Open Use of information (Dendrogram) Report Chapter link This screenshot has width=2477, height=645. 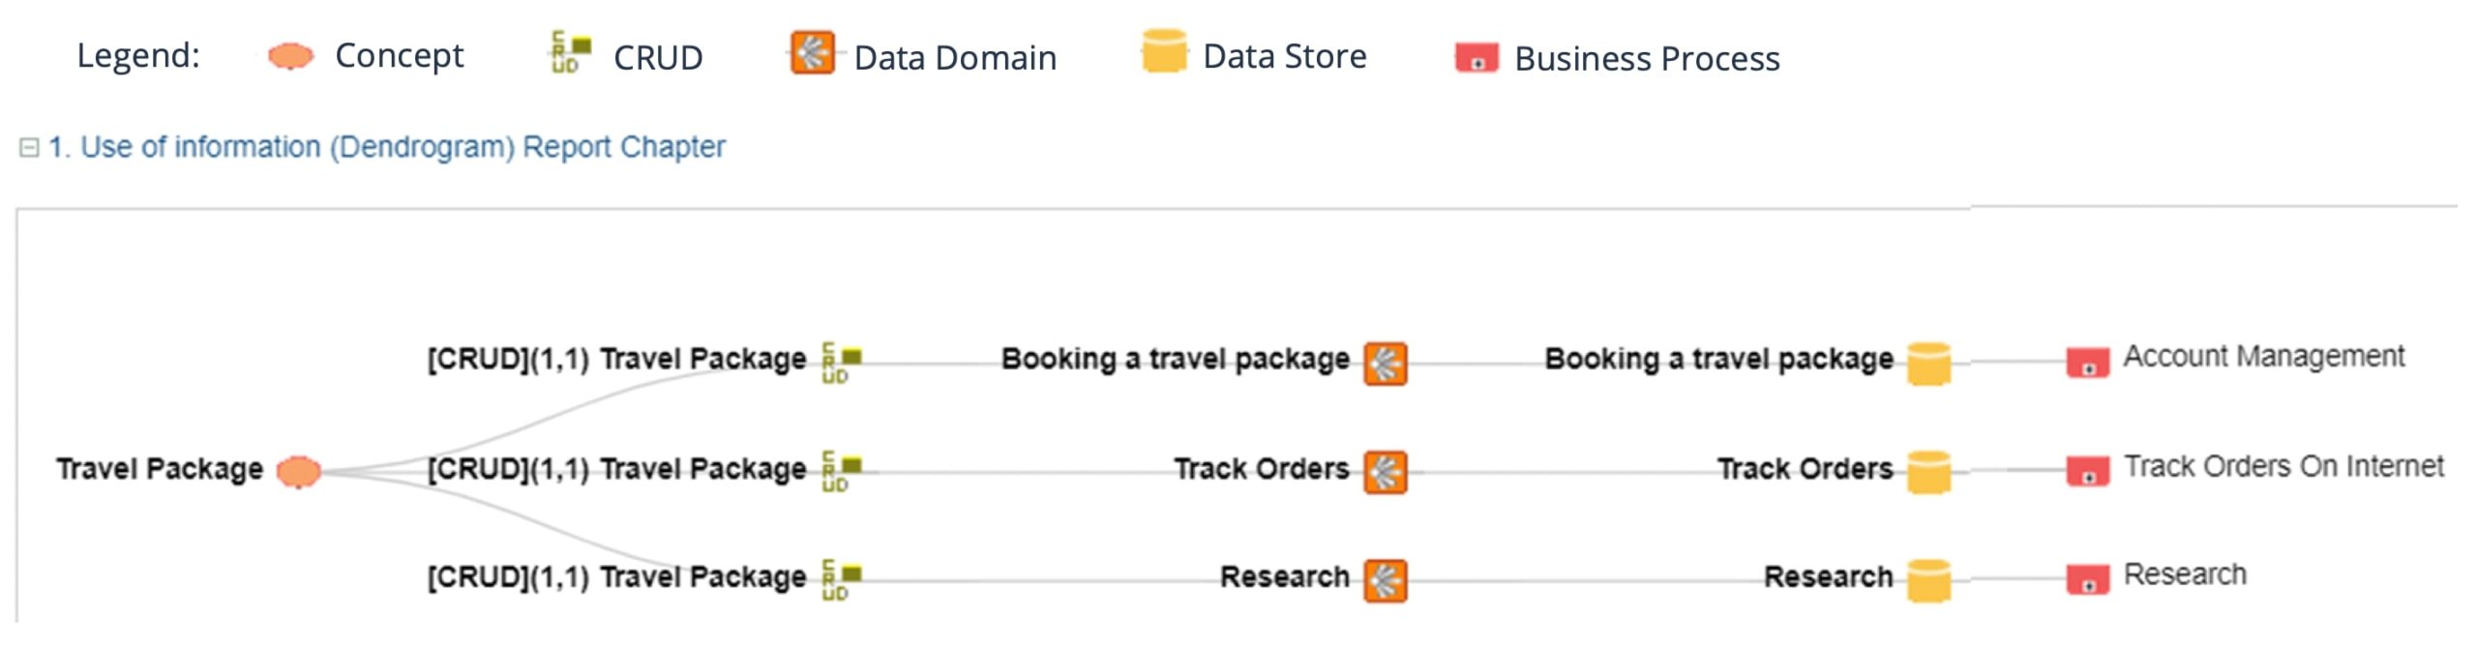[x=386, y=147]
